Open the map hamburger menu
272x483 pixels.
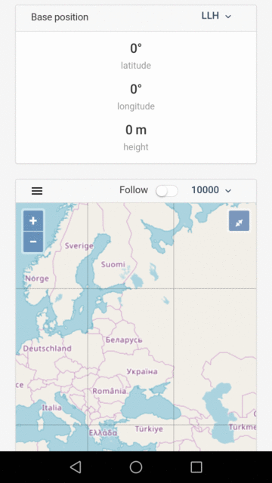point(37,191)
